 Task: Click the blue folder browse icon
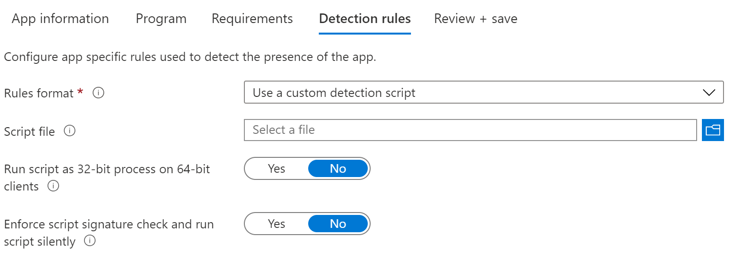click(x=712, y=130)
